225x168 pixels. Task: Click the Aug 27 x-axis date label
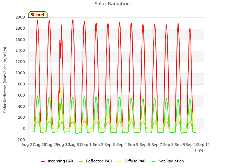point(27,145)
